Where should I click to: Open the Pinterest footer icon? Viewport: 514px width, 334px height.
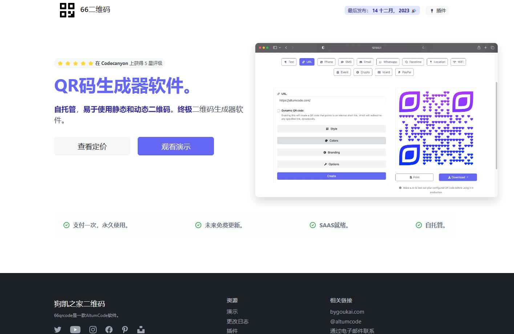[x=125, y=330]
